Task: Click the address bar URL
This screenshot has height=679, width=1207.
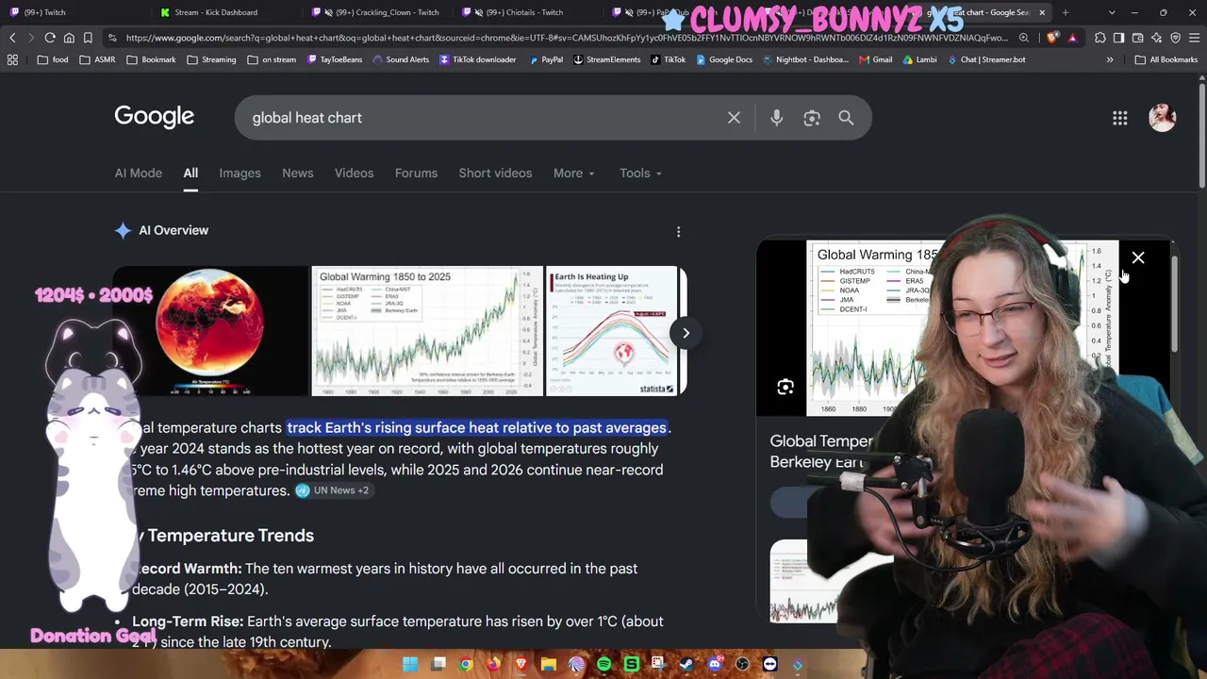Action: pos(566,38)
